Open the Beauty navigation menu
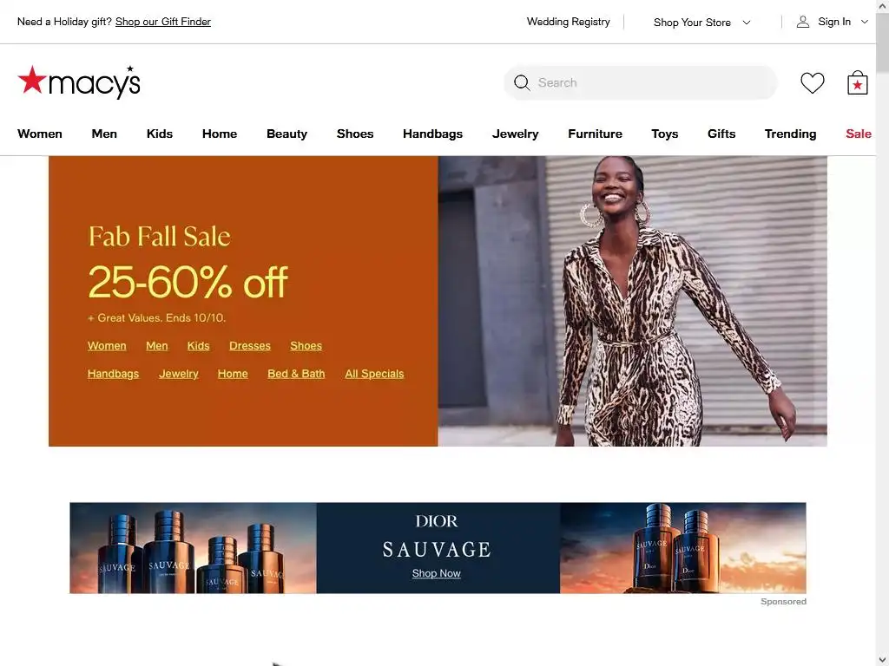Image resolution: width=889 pixels, height=666 pixels. click(286, 134)
